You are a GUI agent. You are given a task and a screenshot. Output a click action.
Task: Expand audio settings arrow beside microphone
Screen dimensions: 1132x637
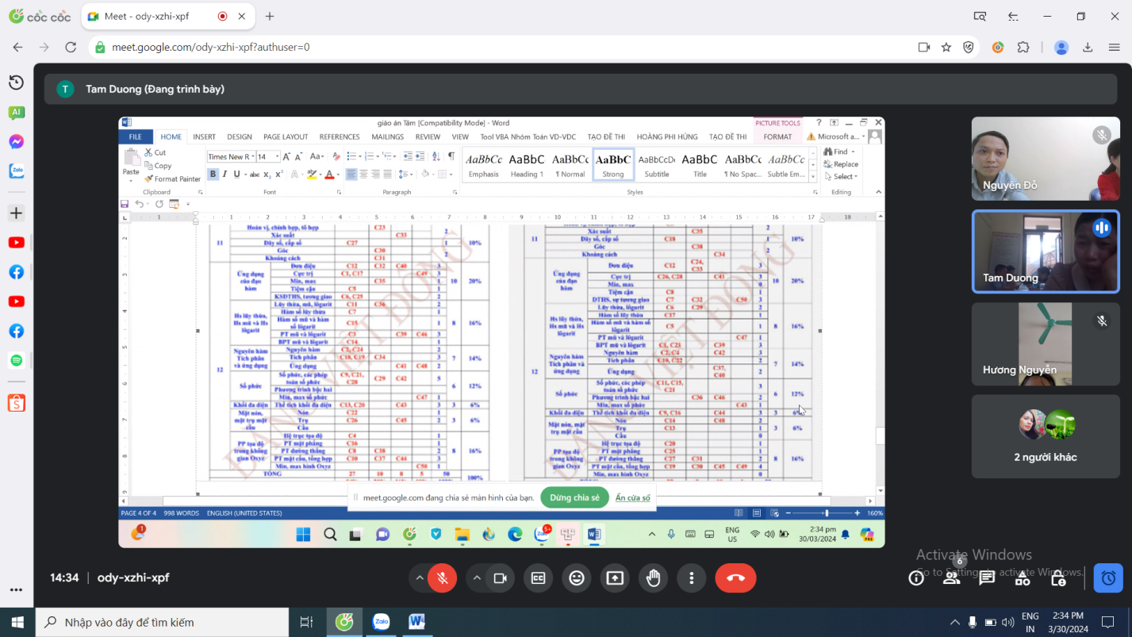pos(419,578)
